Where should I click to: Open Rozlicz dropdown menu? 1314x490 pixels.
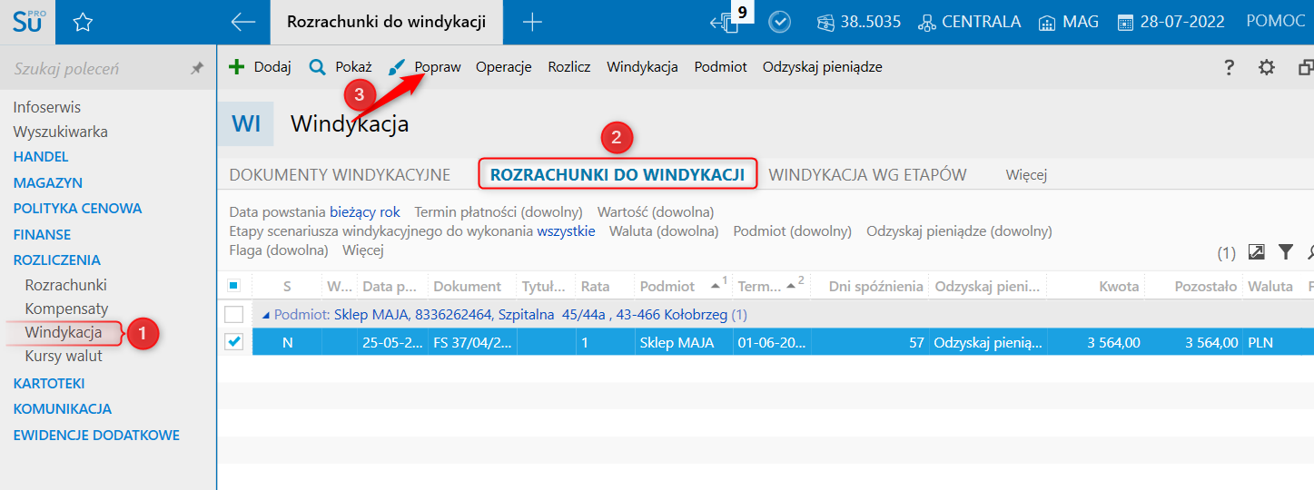point(569,67)
